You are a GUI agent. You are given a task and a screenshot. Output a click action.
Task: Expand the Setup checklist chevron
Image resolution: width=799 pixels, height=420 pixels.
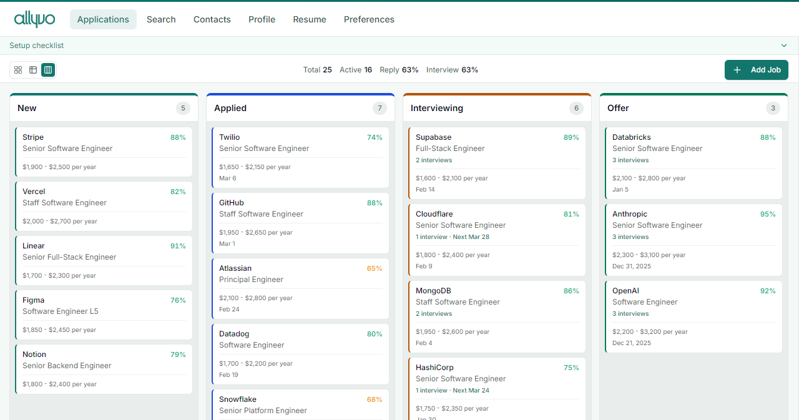[784, 46]
